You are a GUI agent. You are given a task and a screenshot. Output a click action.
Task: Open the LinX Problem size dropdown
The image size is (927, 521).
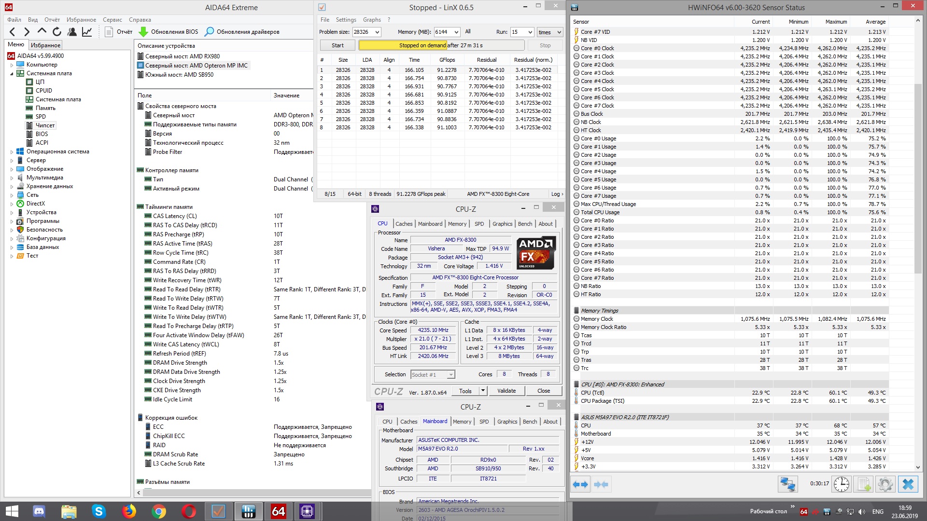tap(377, 32)
